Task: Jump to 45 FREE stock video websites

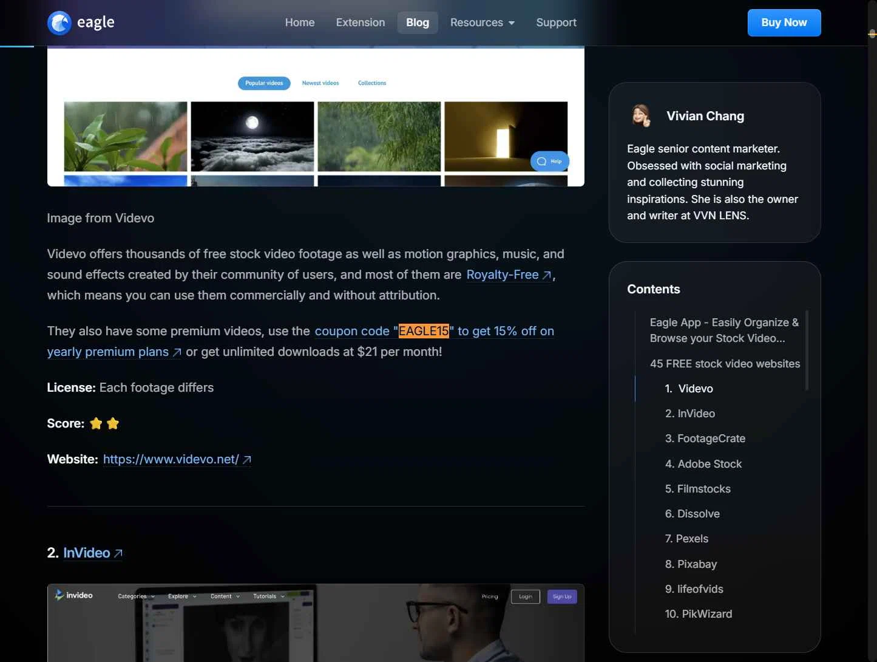Action: click(725, 364)
